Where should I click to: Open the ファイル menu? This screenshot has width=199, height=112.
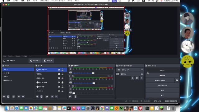[16, 1]
